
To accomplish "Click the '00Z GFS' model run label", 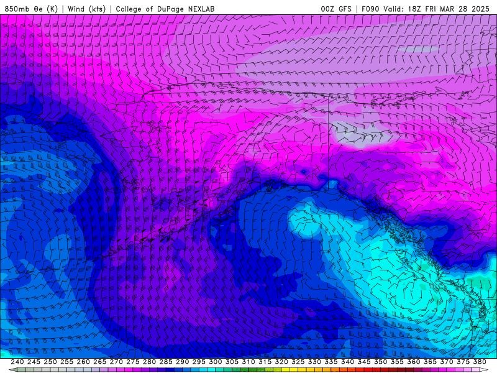I will (336, 9).
